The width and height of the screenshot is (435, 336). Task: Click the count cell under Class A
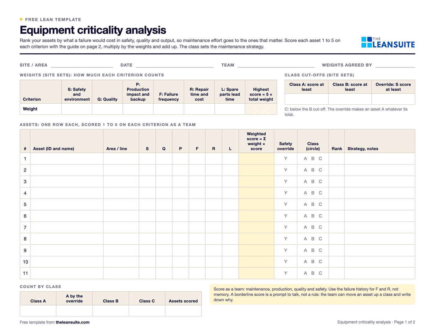pos(38,311)
